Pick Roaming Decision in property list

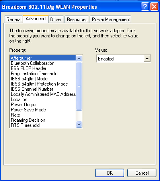(43, 120)
